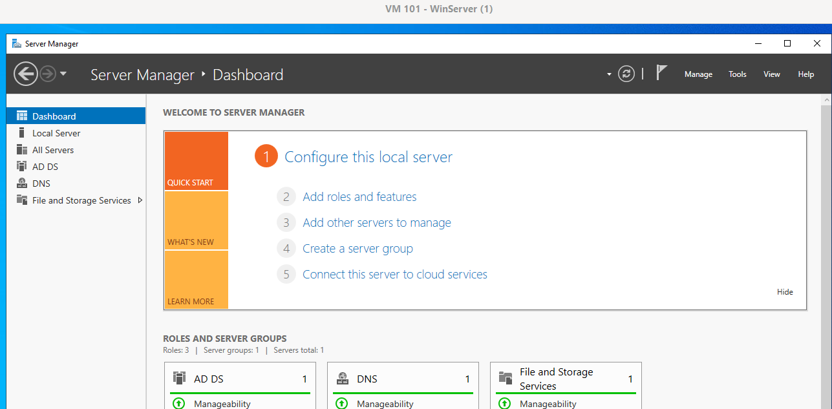Select Dashboard in the sidebar
The height and width of the screenshot is (409, 832).
click(x=76, y=116)
